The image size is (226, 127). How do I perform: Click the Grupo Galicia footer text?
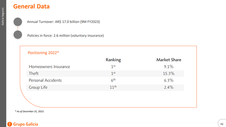tap(25, 124)
